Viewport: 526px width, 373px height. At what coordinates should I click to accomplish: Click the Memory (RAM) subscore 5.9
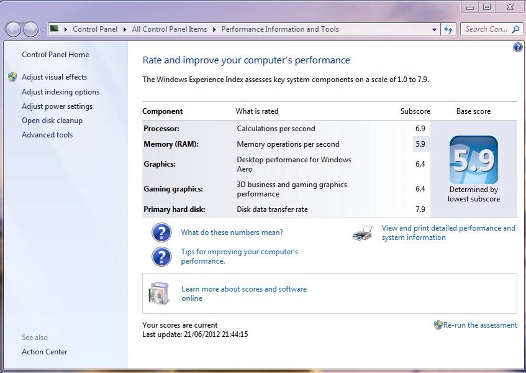pyautogui.click(x=420, y=144)
